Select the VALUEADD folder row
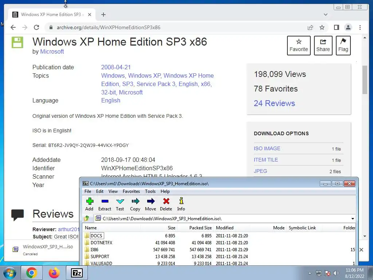Screen dimensions: 373x280 [101, 263]
